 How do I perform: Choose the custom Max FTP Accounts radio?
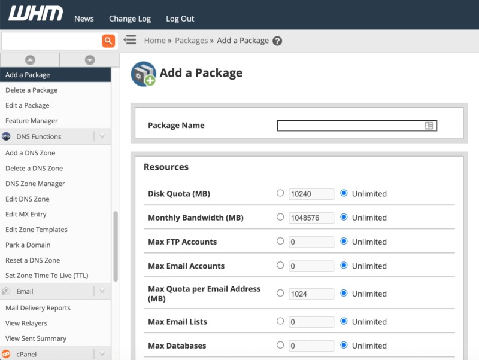coord(280,241)
